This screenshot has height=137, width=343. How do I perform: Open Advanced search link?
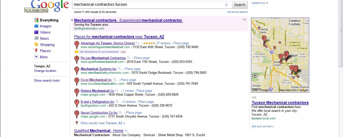[x=237, y=12]
